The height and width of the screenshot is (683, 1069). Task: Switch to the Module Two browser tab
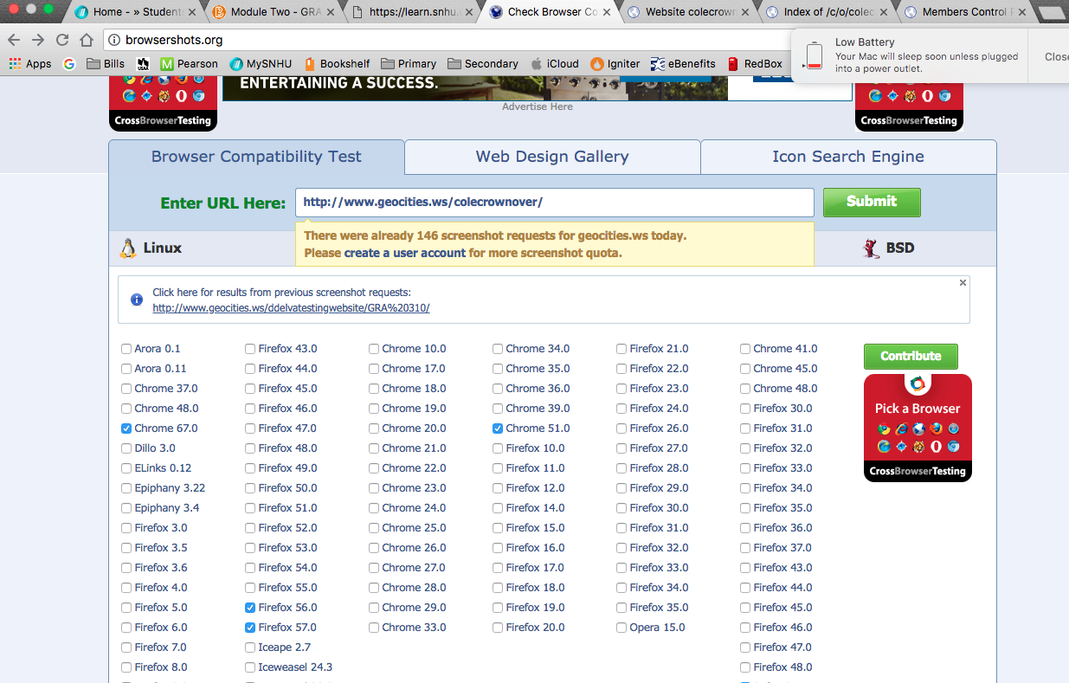point(274,12)
